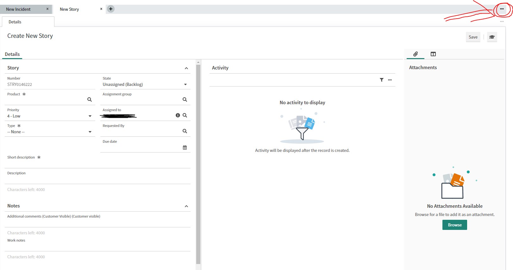Open Activity more options ellipsis
Screen dimensions: 513x270
390,80
